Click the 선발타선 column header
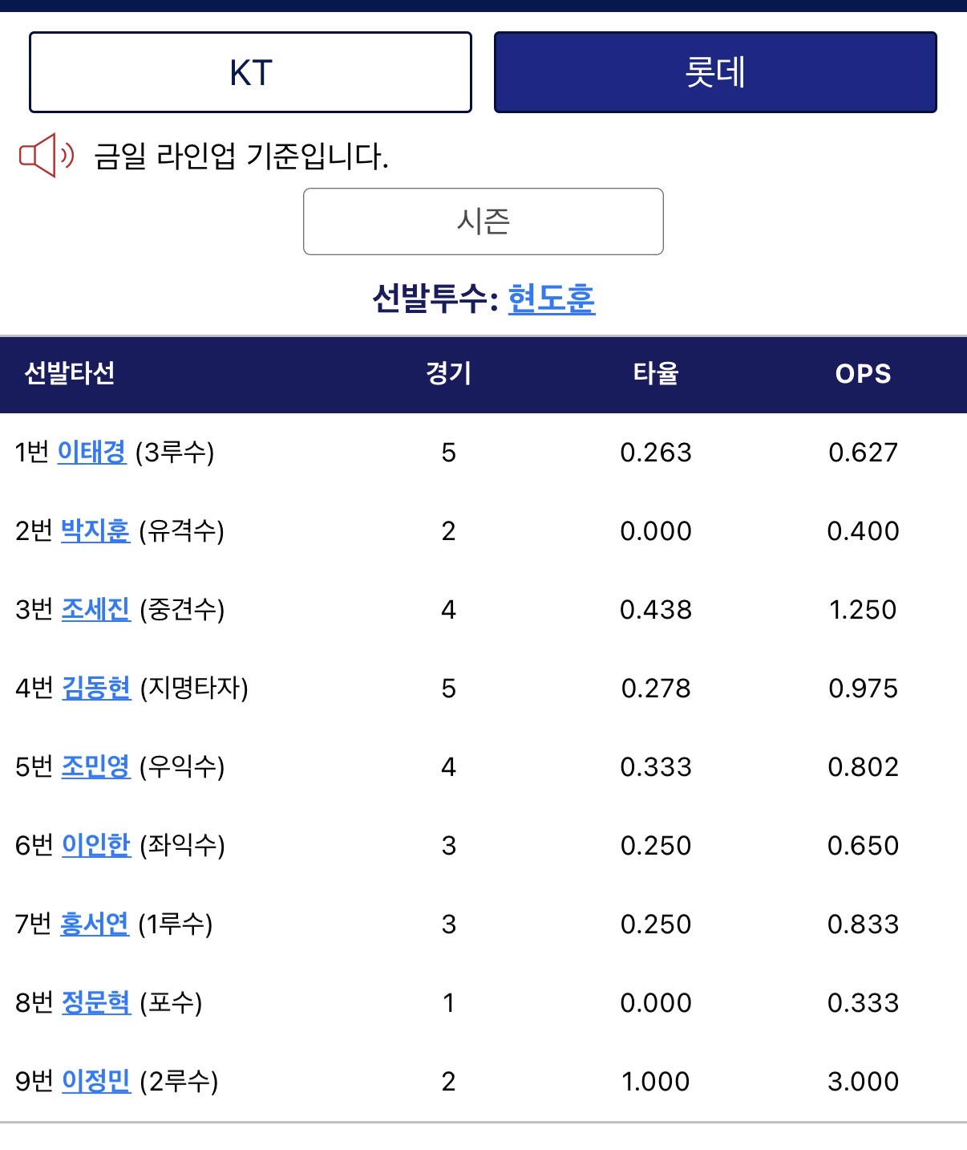The width and height of the screenshot is (967, 1150). [x=70, y=373]
